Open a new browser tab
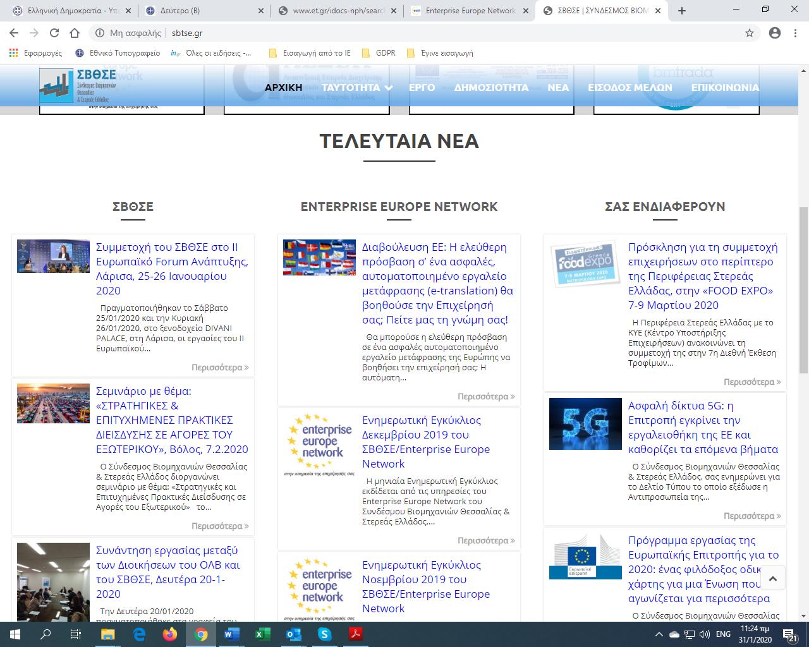Screen dimensions: 809x647 click(x=682, y=11)
